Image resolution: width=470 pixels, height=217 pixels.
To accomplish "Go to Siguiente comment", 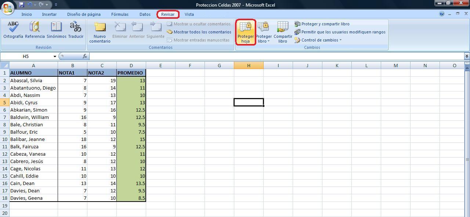I will click(155, 30).
